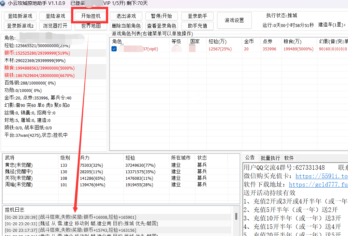The image size is (348, 236).
Task: Click 登录新游戏2 button
Action: click(20, 26)
